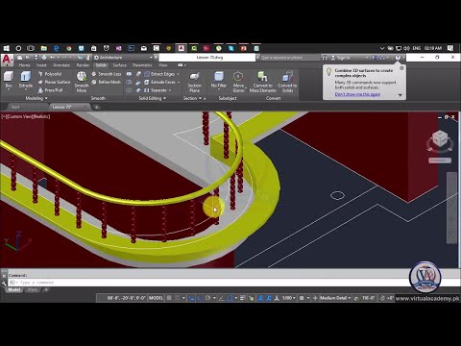Expand the Solid Editing panel
461x346 pixels.
[x=153, y=98]
